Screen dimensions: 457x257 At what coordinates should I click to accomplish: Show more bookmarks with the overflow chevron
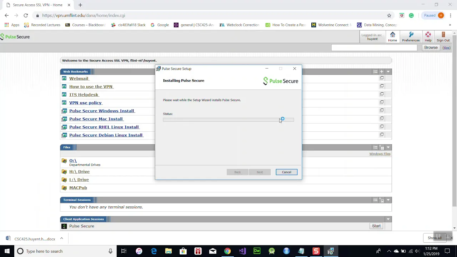pyautogui.click(x=450, y=25)
